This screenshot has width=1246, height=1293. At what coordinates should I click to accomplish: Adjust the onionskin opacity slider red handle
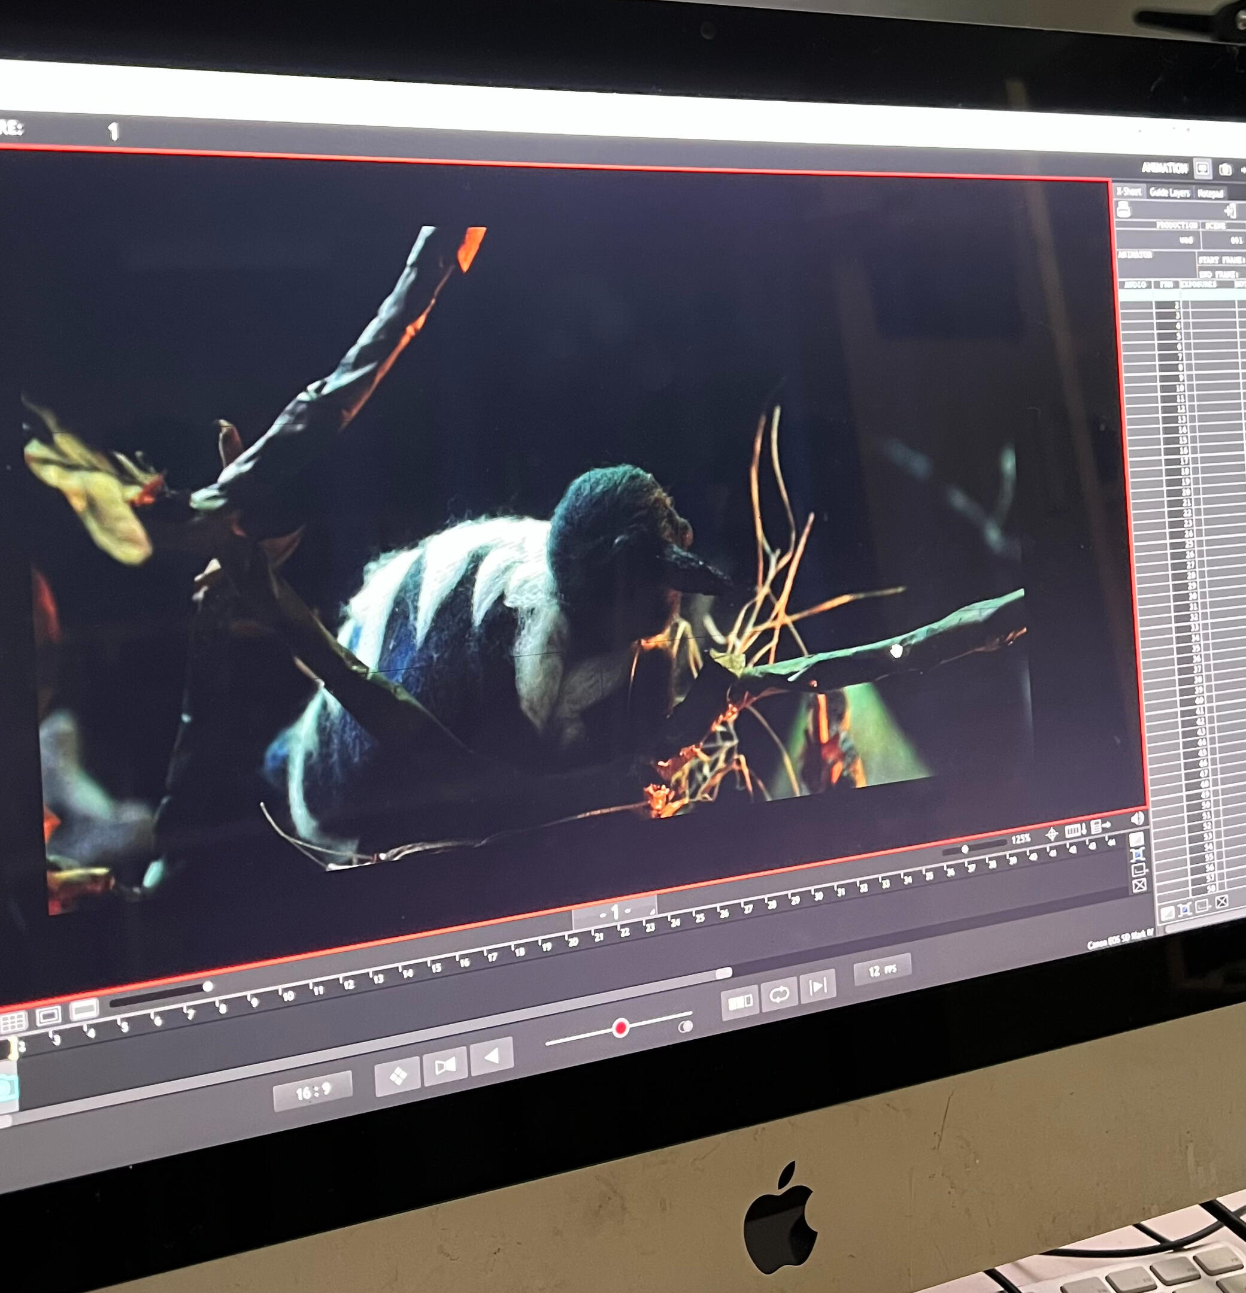[620, 1028]
